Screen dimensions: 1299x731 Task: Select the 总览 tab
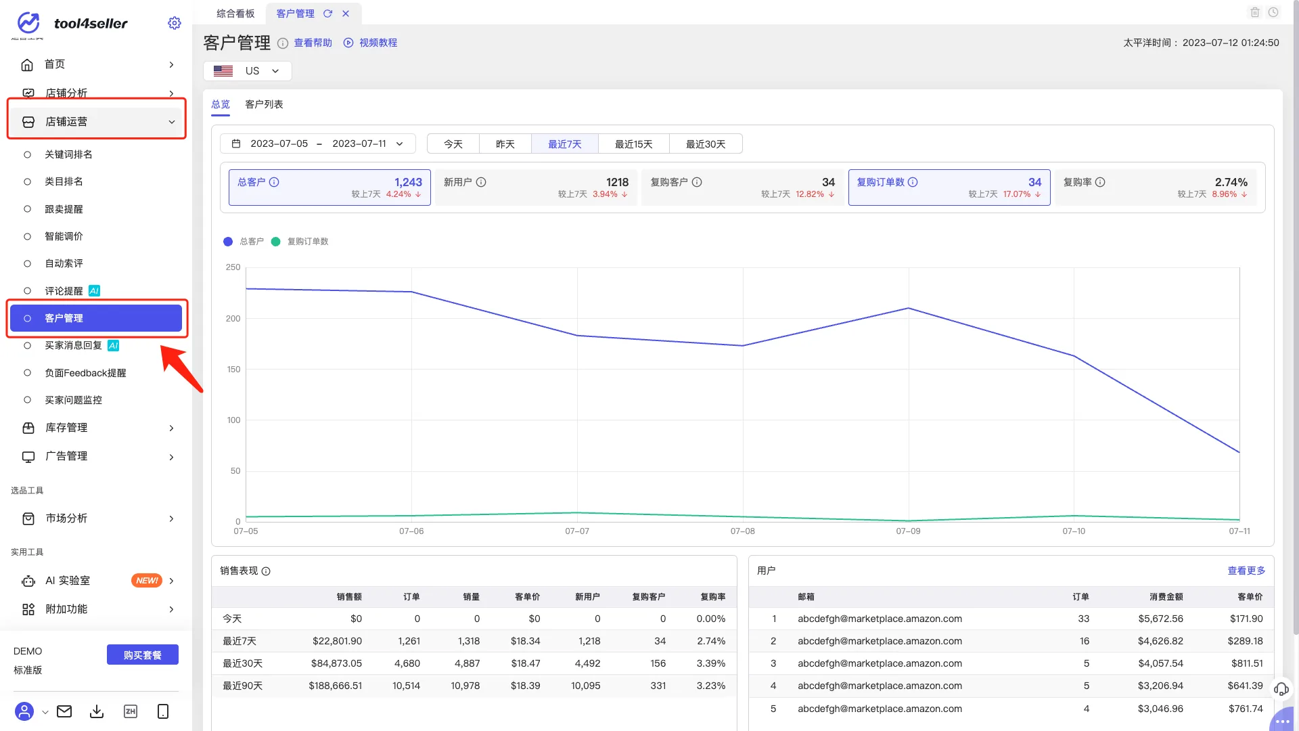click(221, 104)
